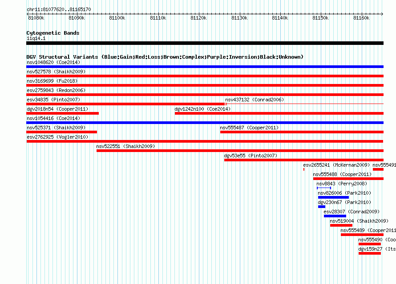Select the red bar under nsv3169699
The height and width of the screenshot is (284, 396).
205,85
